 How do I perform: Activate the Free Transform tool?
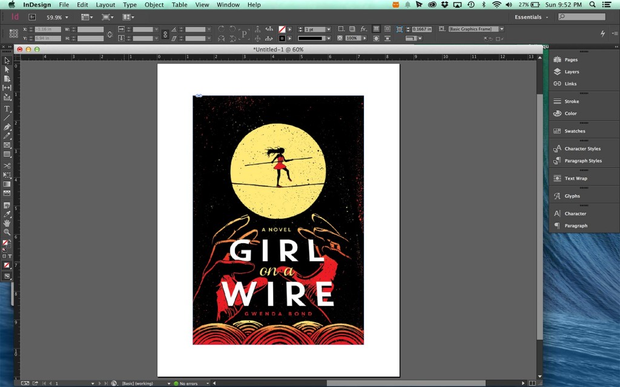pos(7,175)
